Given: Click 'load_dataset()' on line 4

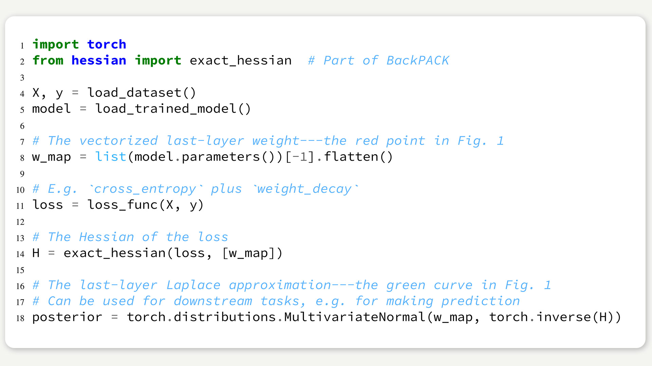Looking at the screenshot, I should (142, 93).
